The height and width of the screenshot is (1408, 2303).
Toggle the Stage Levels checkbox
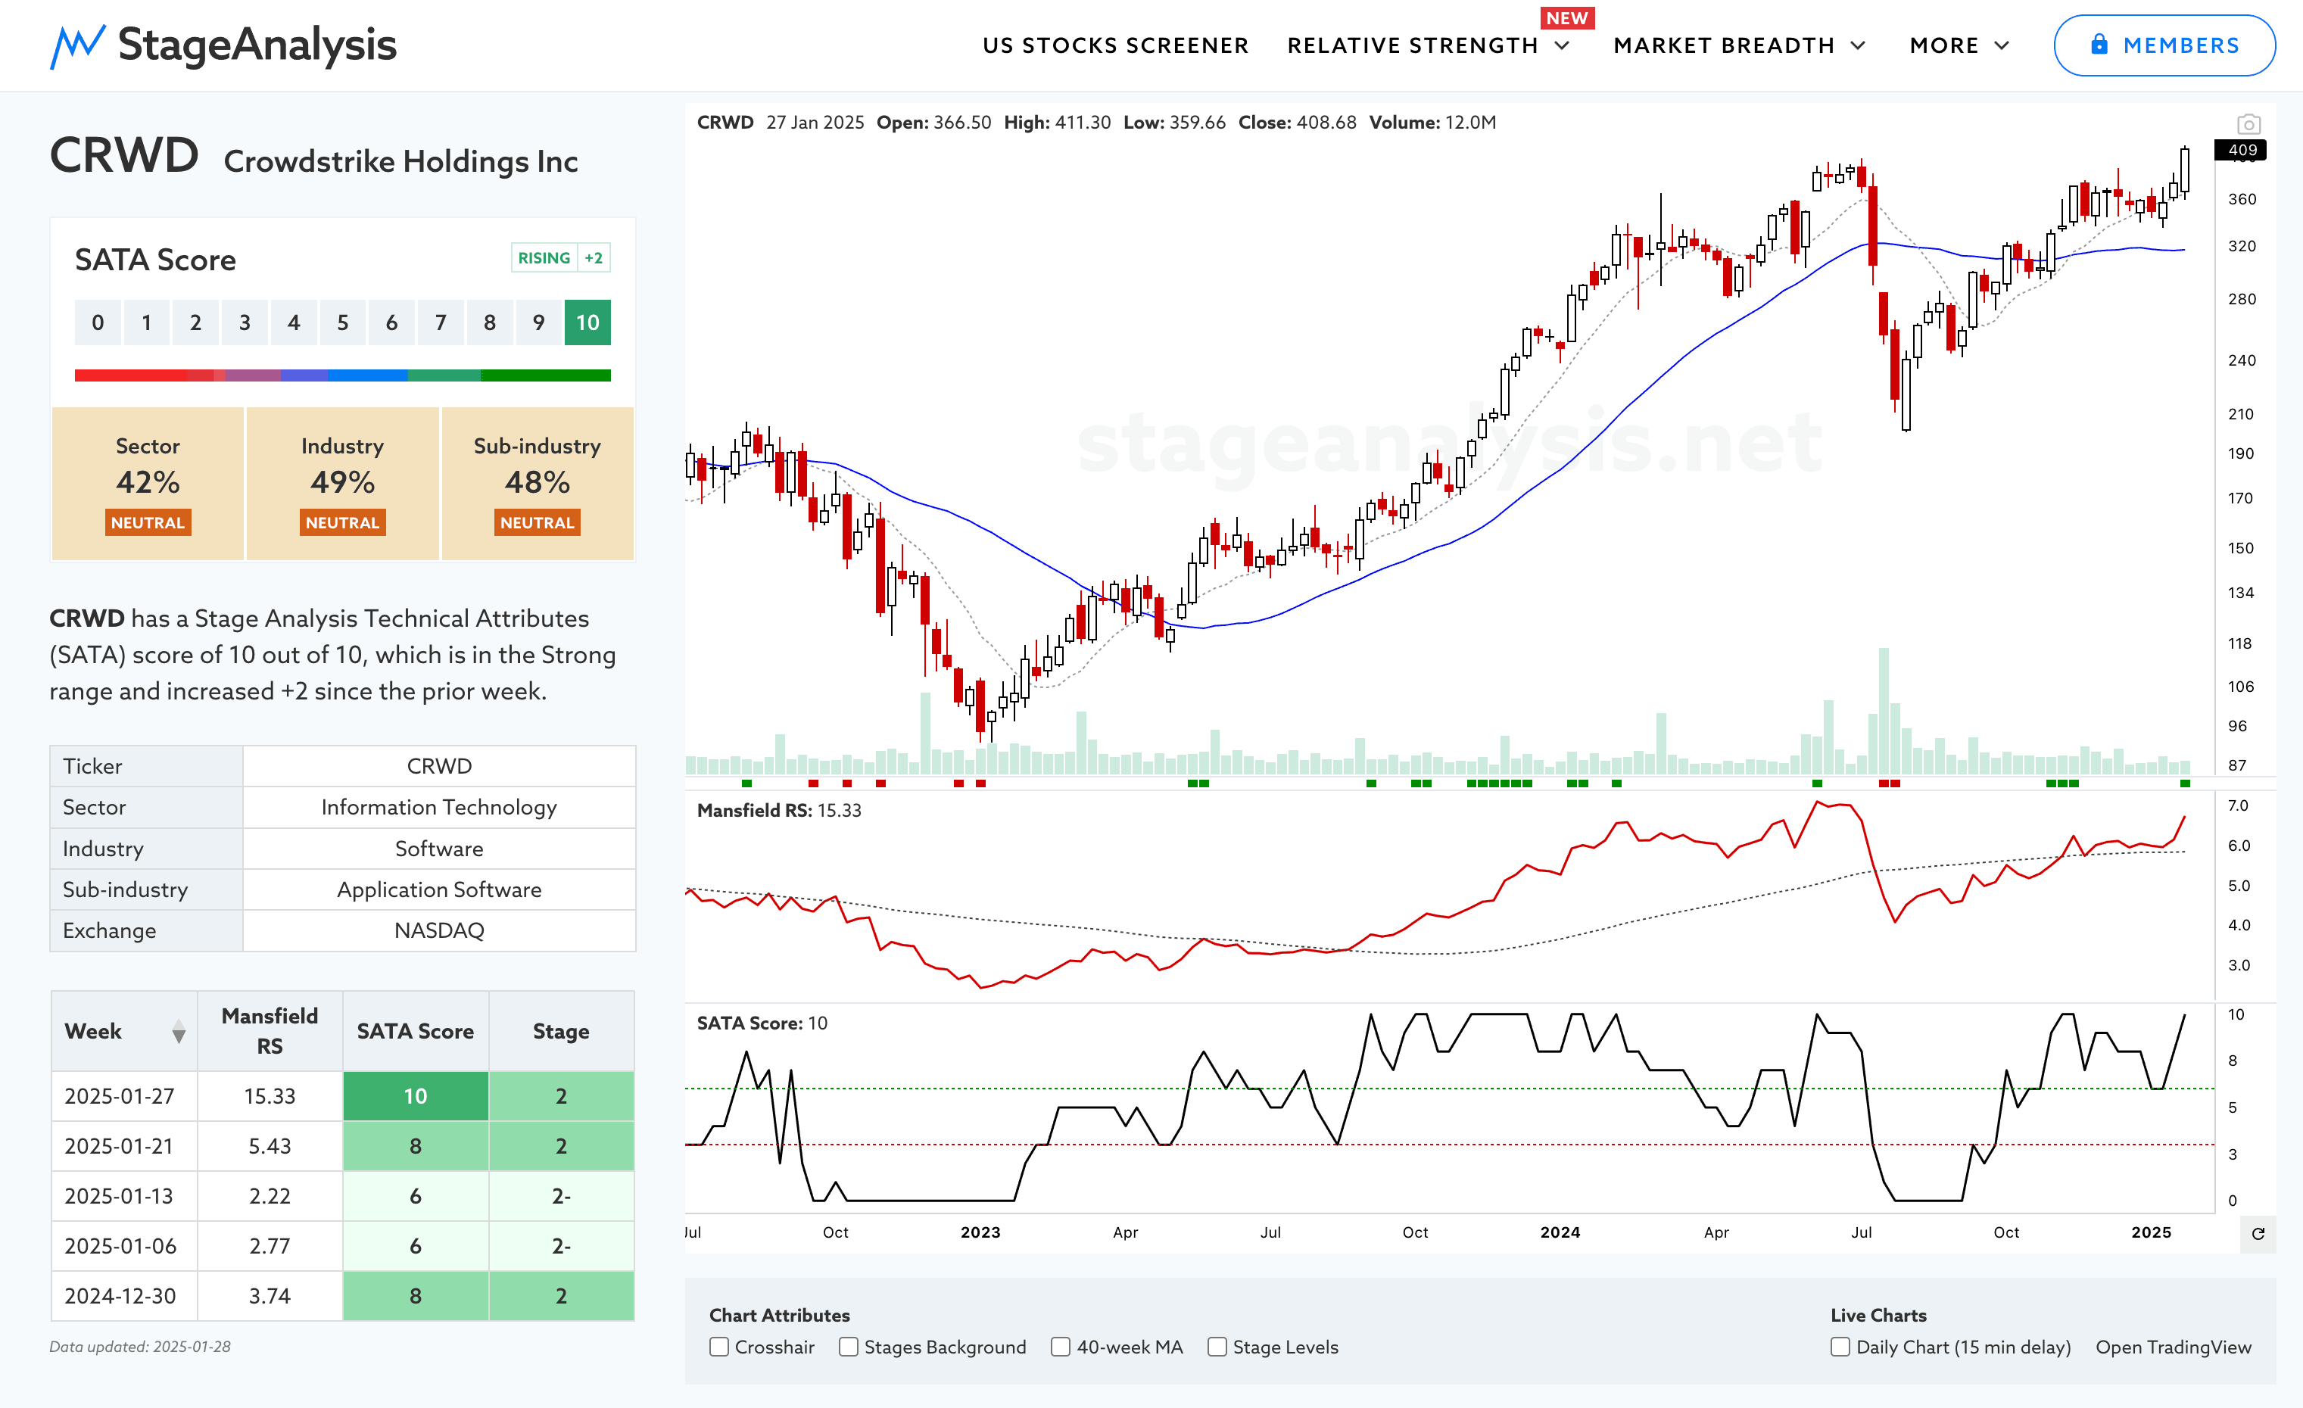(x=1216, y=1347)
